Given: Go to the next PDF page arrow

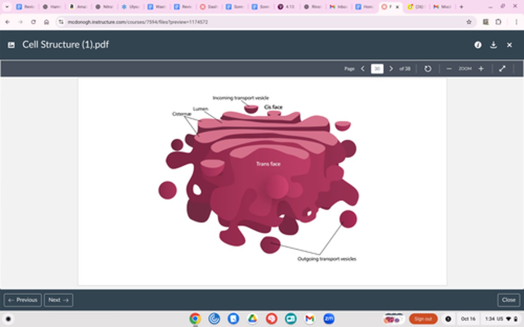Looking at the screenshot, I should (x=391, y=69).
